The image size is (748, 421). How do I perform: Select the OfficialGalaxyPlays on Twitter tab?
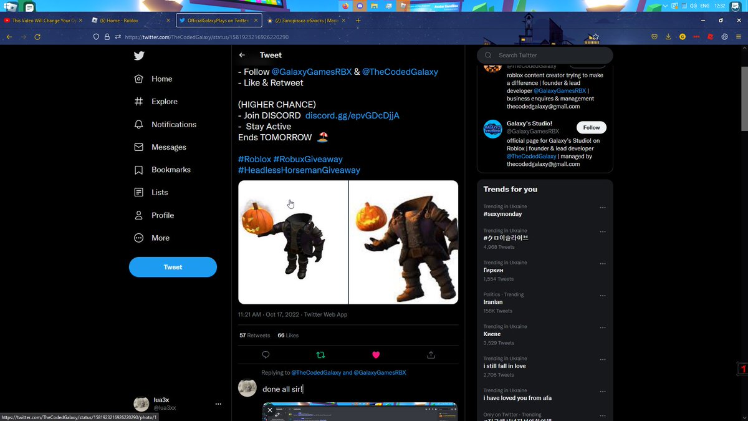click(x=218, y=21)
